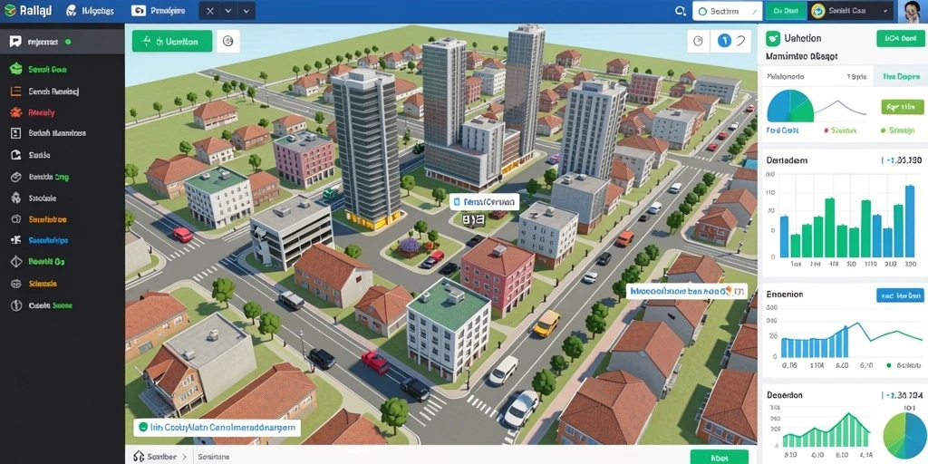Select the orange list icon in the left sidebar
928x464 pixels.
tap(16, 92)
